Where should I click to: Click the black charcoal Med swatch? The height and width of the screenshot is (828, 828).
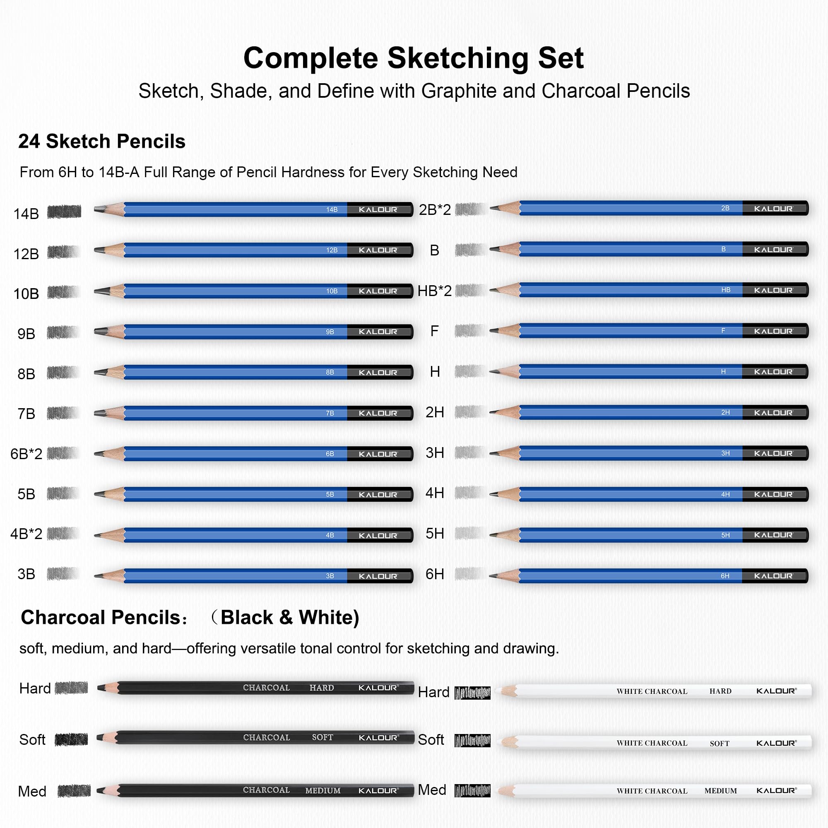pyautogui.click(x=74, y=791)
